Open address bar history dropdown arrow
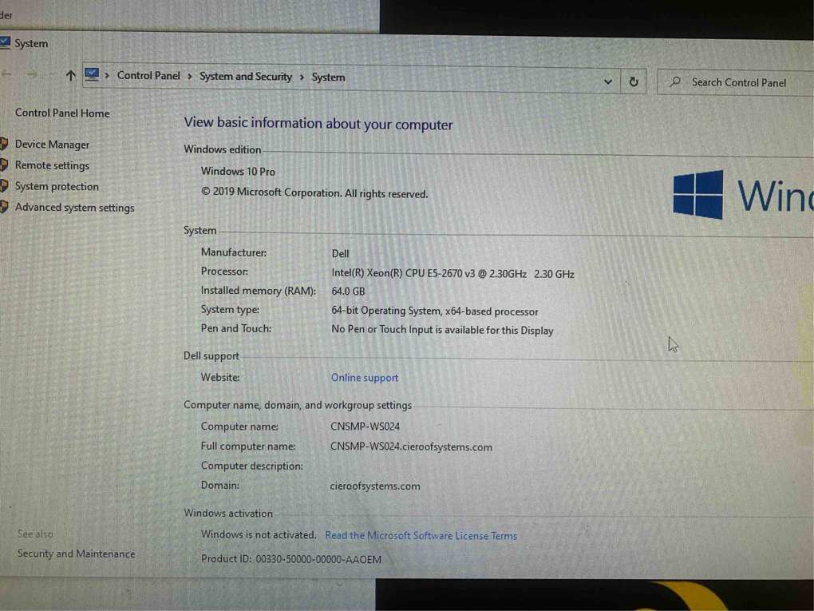The image size is (814, 611). pos(608,81)
